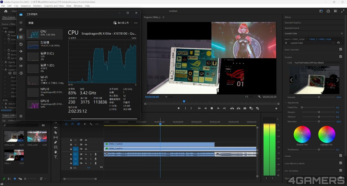
Task: Adjust the Intensity slider handle
Action: click(x=319, y=97)
